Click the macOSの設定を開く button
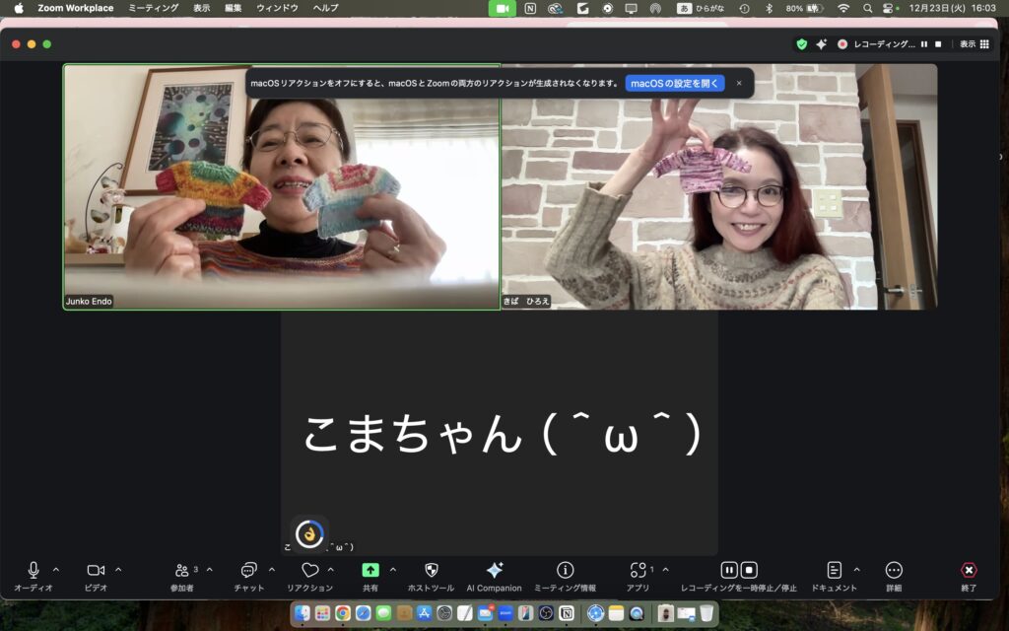 click(x=675, y=84)
